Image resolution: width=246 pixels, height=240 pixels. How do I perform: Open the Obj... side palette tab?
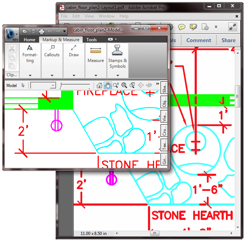tap(164, 102)
